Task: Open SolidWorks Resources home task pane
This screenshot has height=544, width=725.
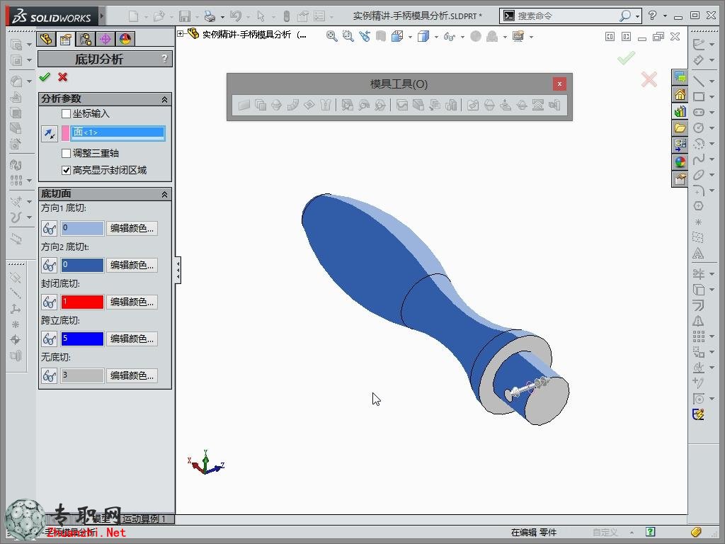Action: tap(680, 95)
